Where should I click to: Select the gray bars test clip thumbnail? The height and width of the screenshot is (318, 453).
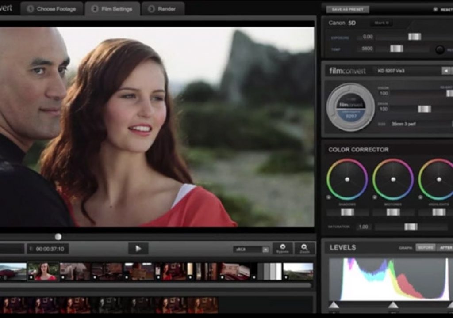tap(266, 272)
